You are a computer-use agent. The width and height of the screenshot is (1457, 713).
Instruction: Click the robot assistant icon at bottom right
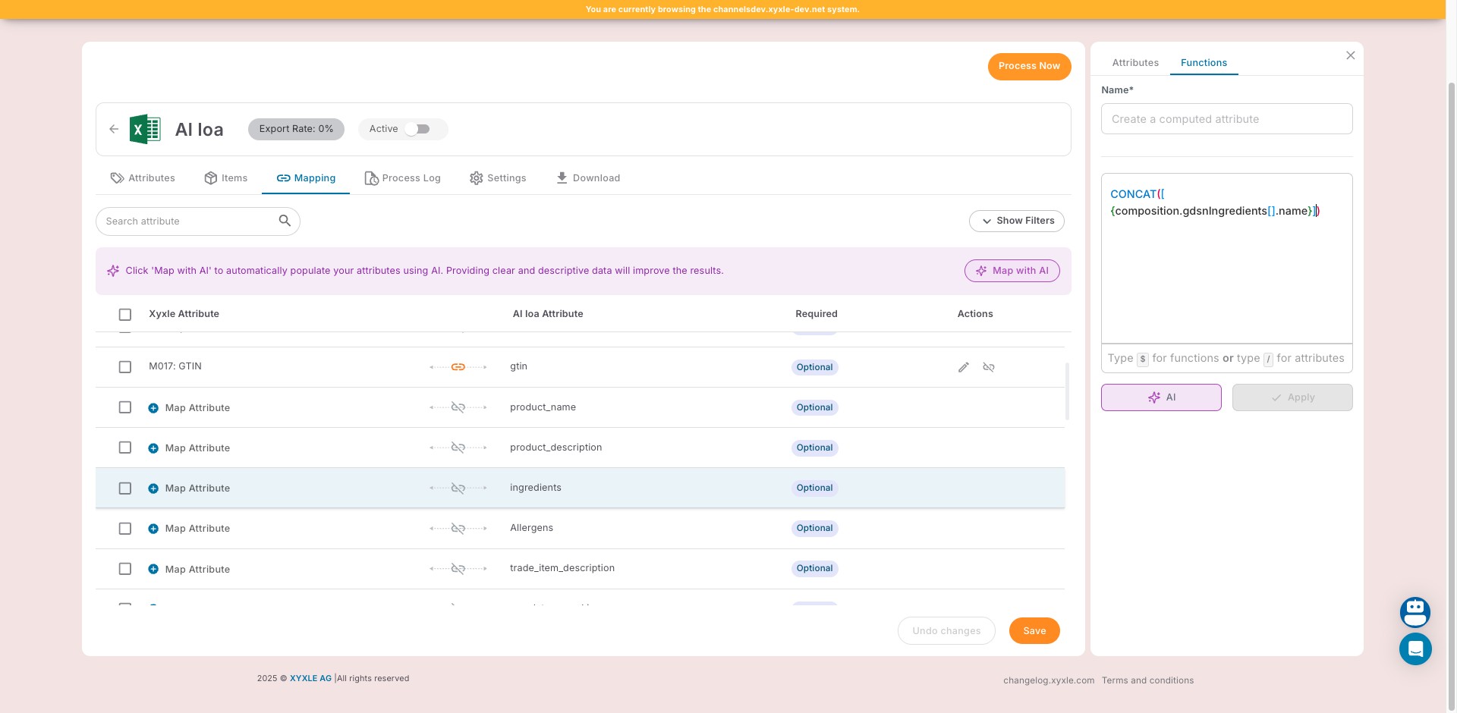[1415, 612]
